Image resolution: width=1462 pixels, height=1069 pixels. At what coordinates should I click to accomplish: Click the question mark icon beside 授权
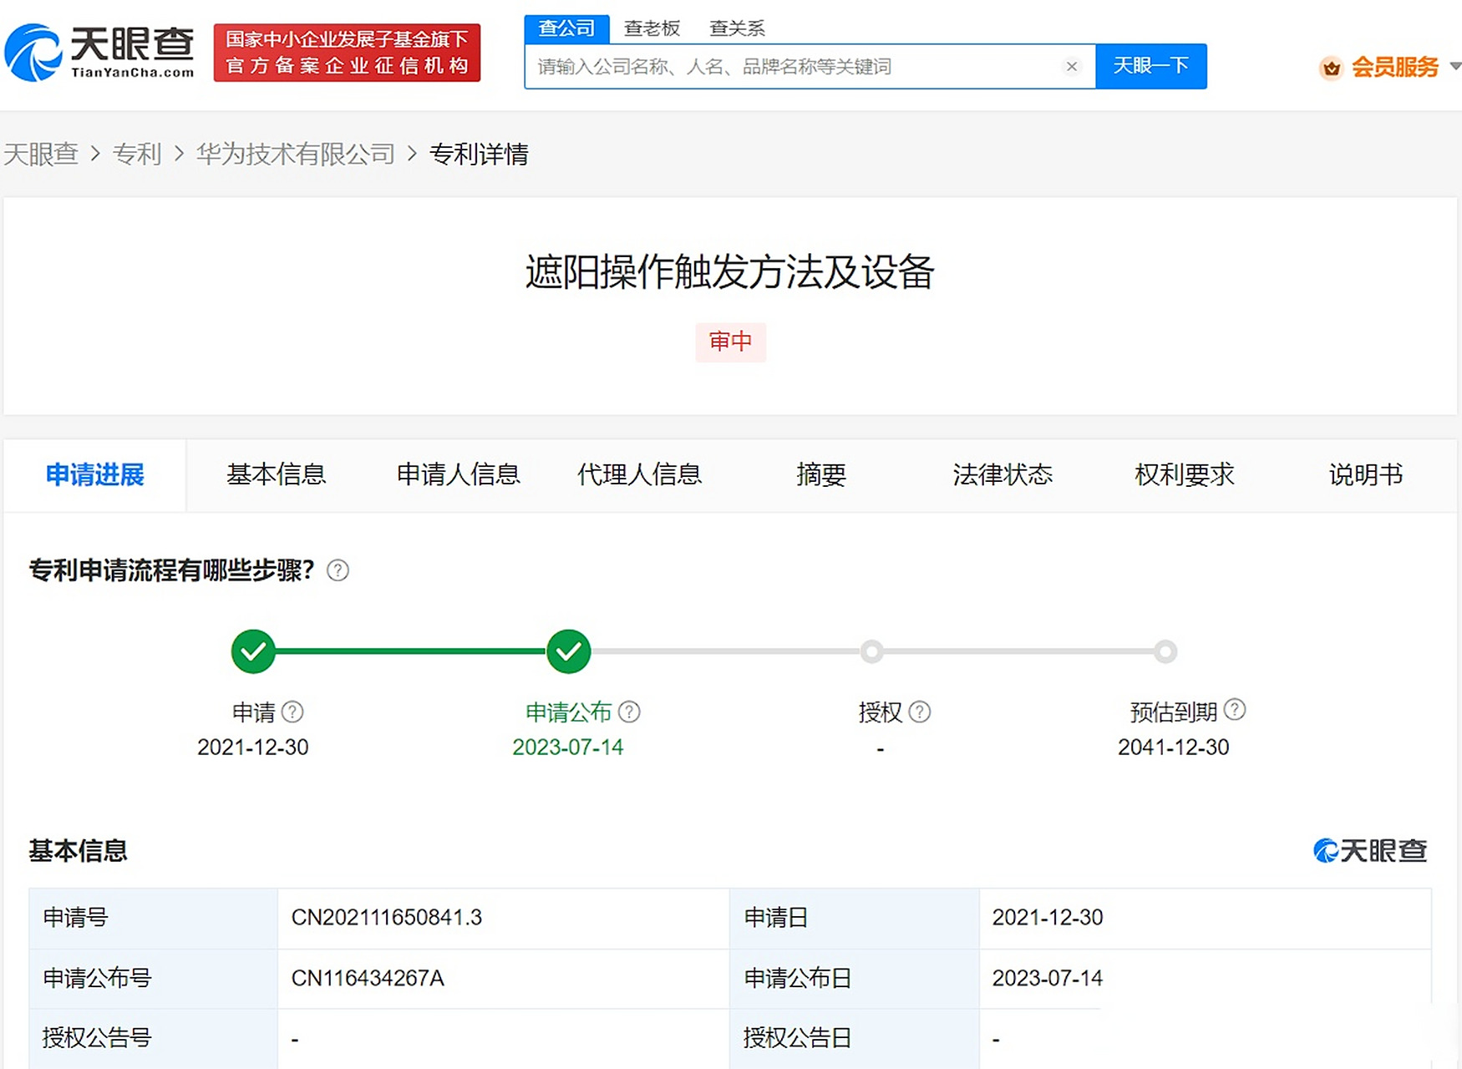pyautogui.click(x=920, y=712)
